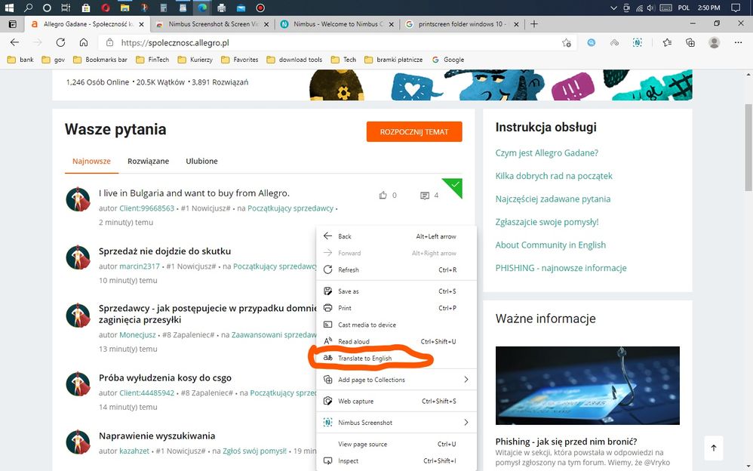The width and height of the screenshot is (753, 471).
Task: Open Windows Start menu
Action: (x=9, y=8)
